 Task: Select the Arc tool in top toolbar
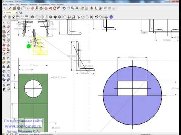point(23,8)
